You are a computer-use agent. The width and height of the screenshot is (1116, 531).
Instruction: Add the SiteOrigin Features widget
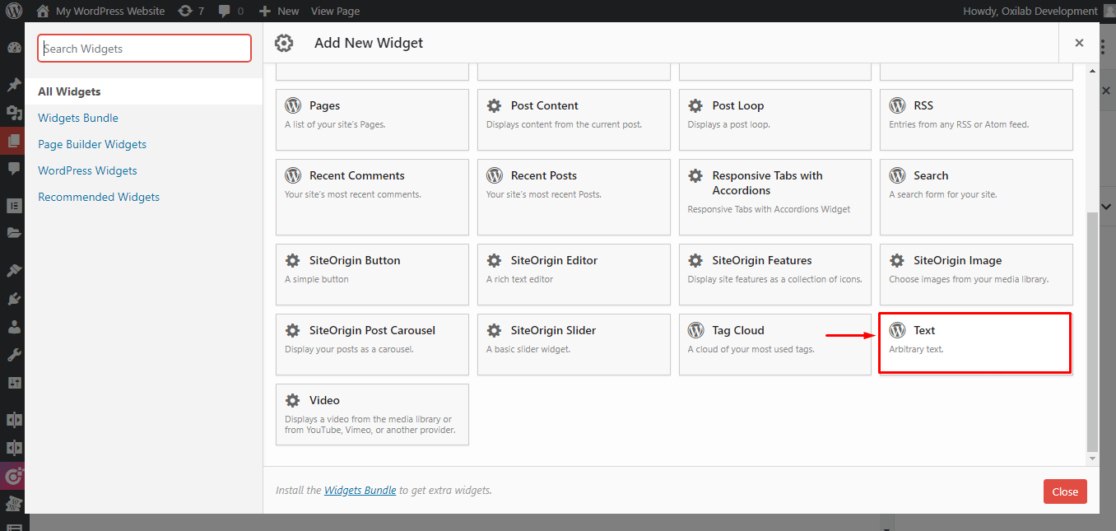point(774,274)
